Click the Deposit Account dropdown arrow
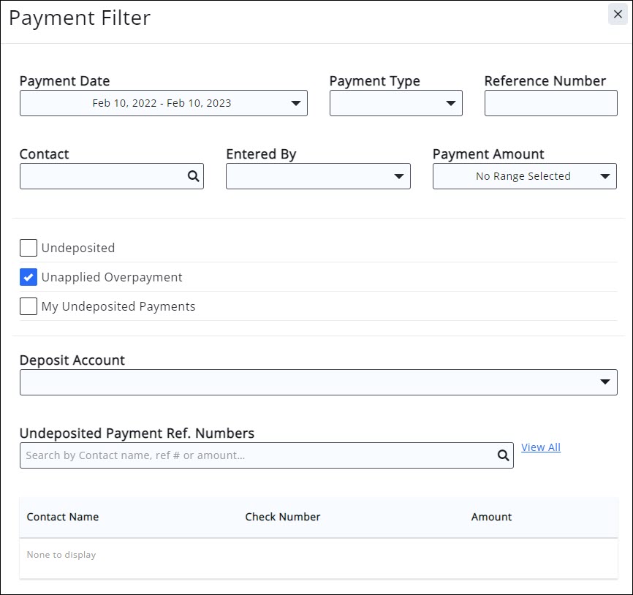Viewport: 633px width, 595px height. 606,382
